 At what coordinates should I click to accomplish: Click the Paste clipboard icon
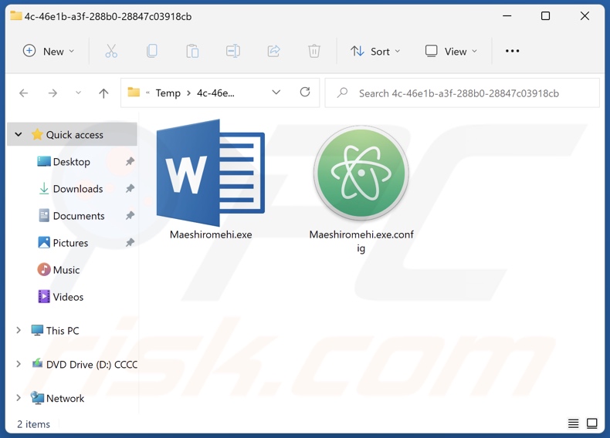(x=192, y=51)
